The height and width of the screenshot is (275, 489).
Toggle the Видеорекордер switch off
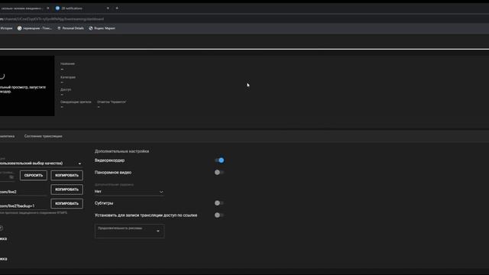(219, 160)
